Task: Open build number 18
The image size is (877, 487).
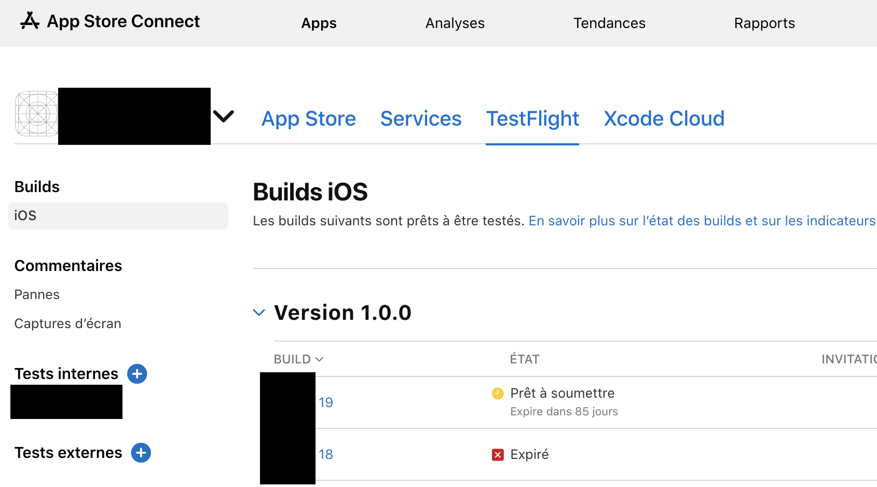Action: coord(326,454)
